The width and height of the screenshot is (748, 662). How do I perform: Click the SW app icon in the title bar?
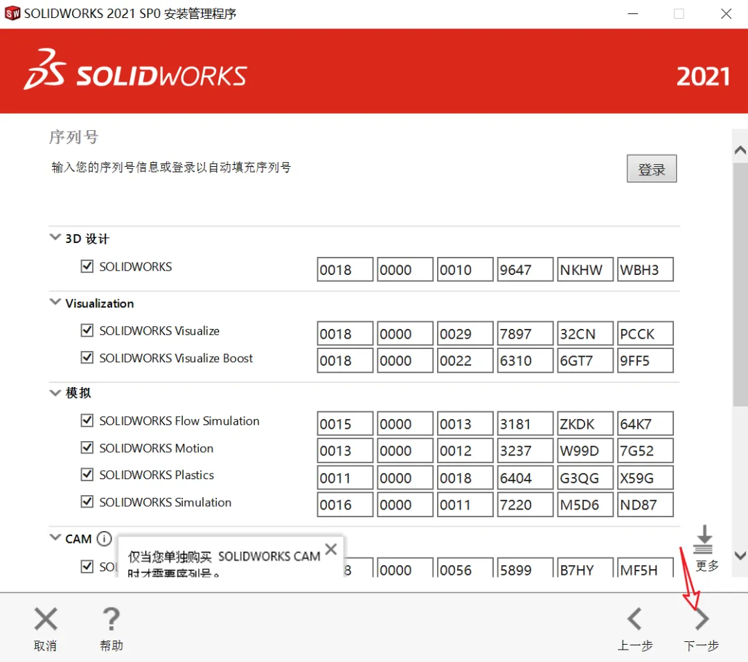[x=12, y=13]
